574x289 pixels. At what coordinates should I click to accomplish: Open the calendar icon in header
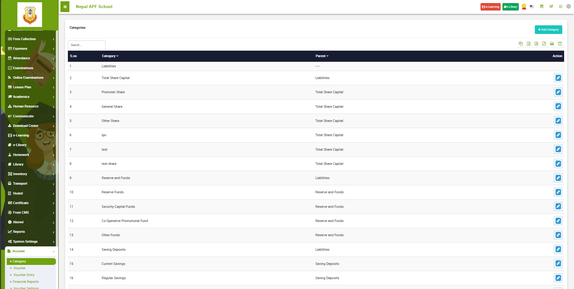(542, 6)
